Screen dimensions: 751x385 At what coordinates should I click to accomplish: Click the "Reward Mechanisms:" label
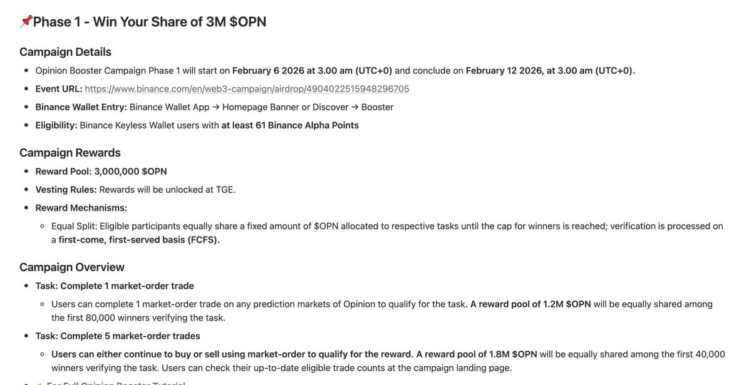pos(81,208)
